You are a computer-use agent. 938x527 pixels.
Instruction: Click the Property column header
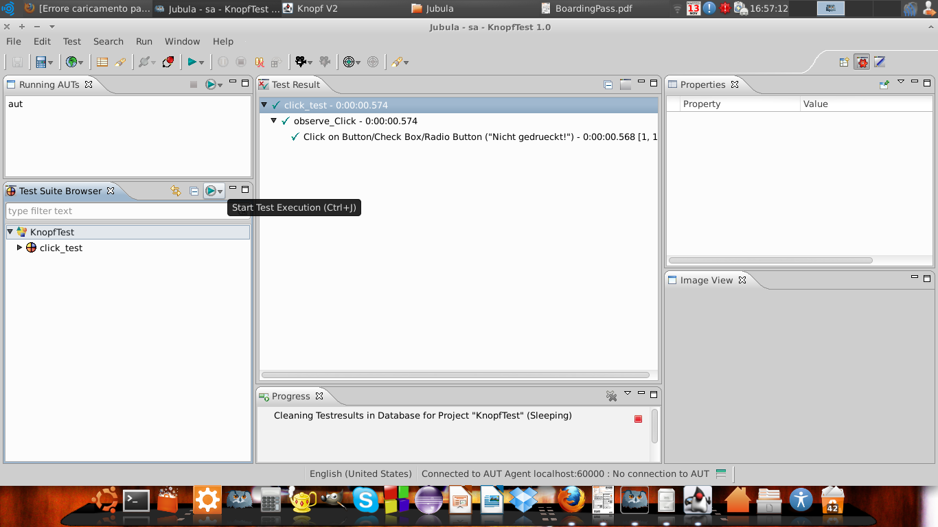pyautogui.click(x=740, y=104)
